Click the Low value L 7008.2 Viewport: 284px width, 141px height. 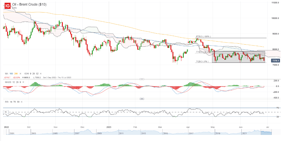tap(37, 77)
